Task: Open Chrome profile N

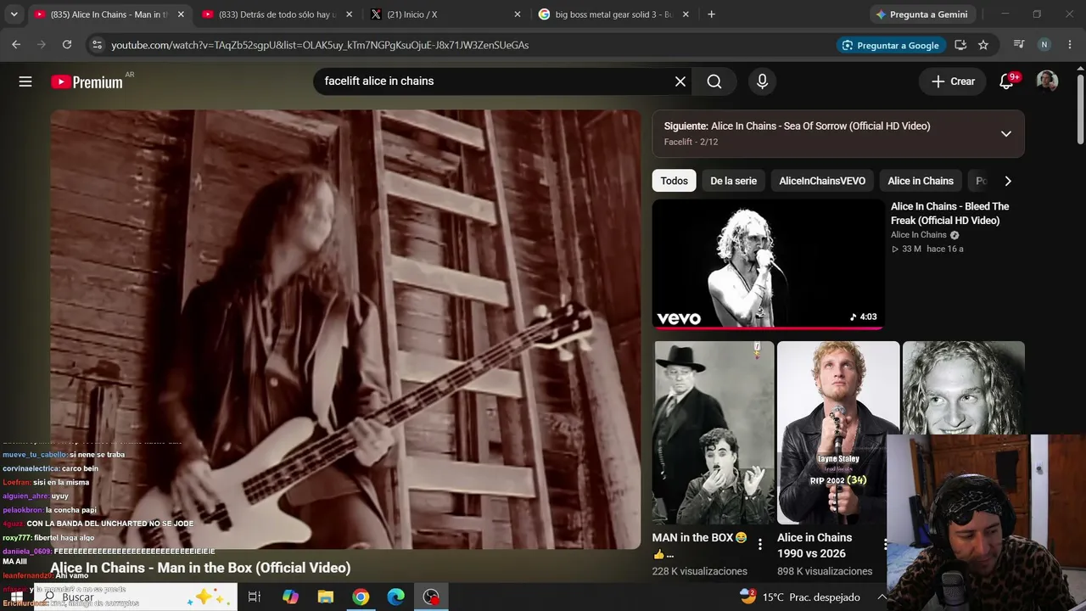Action: pyautogui.click(x=1044, y=45)
